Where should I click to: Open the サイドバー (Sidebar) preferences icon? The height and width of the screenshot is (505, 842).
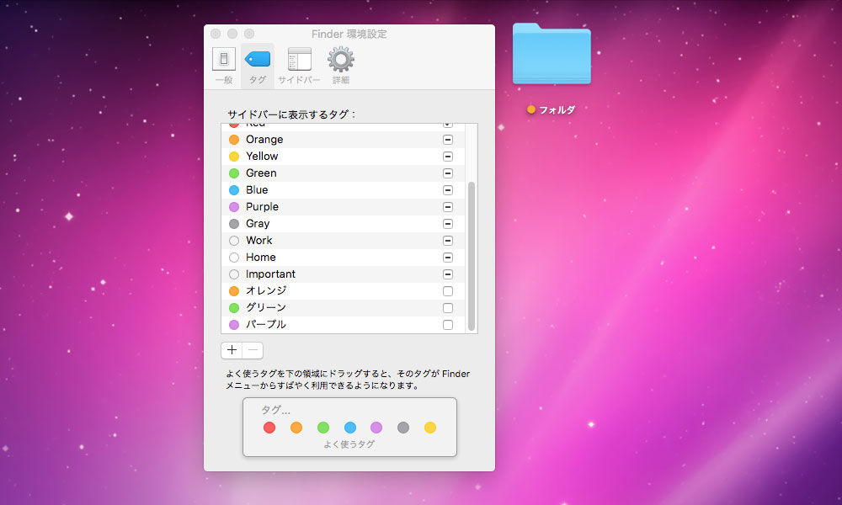tap(299, 59)
